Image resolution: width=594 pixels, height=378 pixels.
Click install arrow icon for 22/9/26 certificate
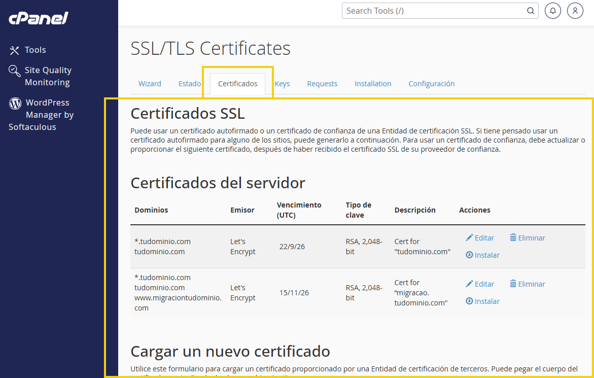pos(469,255)
